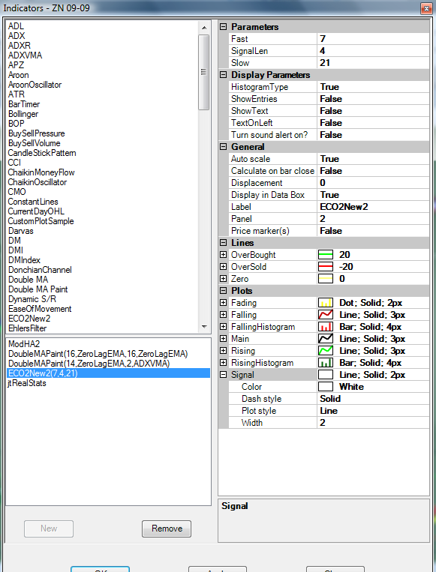Screen dimensions: 436x572
Task: Collapse the Signal plot properties
Action: (x=223, y=375)
